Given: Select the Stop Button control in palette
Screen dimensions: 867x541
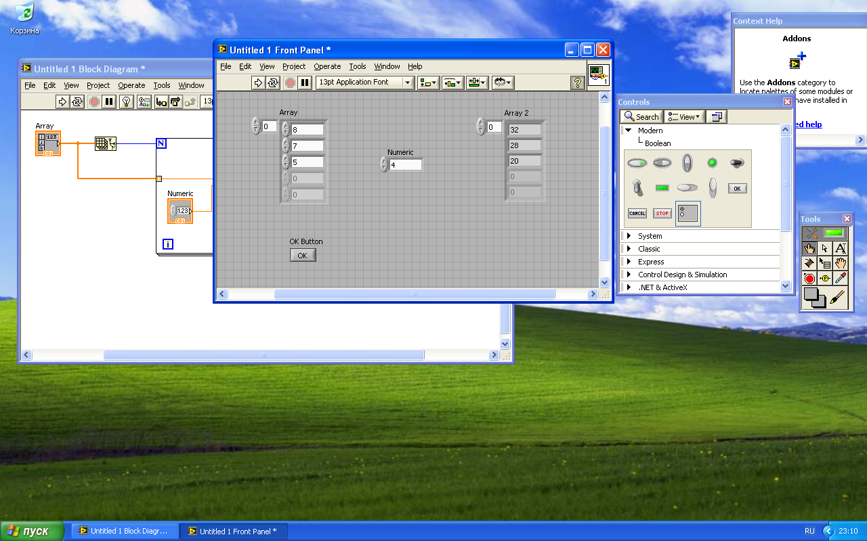Looking at the screenshot, I should point(662,213).
